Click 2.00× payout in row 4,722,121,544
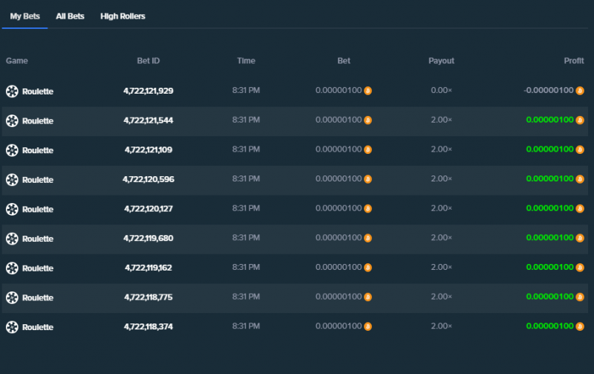The image size is (594, 374). pos(441,120)
